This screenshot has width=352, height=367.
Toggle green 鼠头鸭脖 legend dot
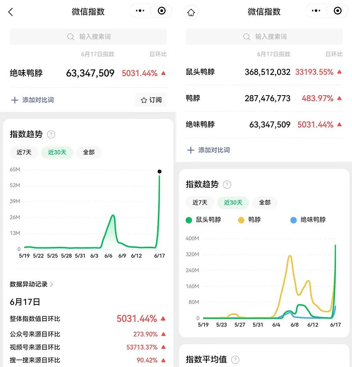tap(189, 220)
